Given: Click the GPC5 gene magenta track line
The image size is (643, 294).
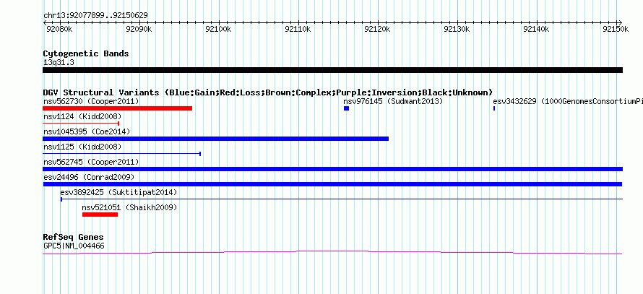Looking at the screenshot, I should pyautogui.click(x=332, y=252).
